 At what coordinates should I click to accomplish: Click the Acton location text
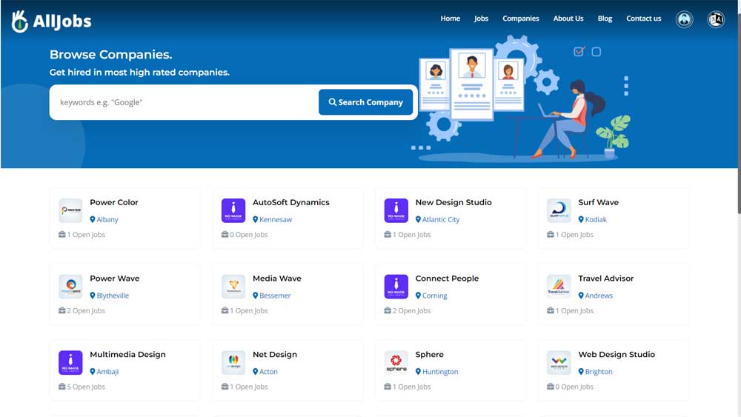(268, 372)
